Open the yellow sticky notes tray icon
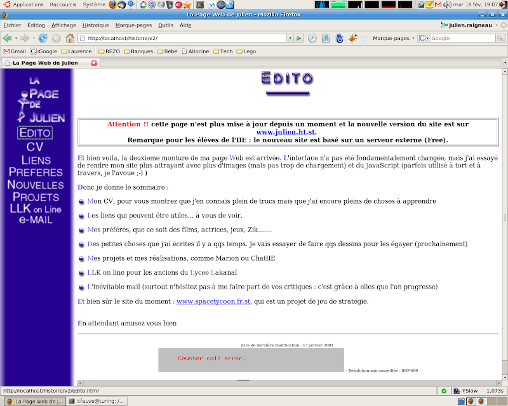The image size is (508, 406). tap(430, 4)
